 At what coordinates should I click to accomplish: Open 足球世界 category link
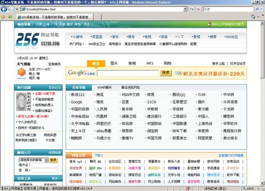coord(76,168)
